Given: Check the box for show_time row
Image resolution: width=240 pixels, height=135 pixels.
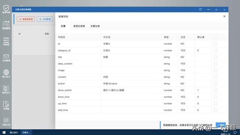Looking at the screenshot, I should point(216,97).
